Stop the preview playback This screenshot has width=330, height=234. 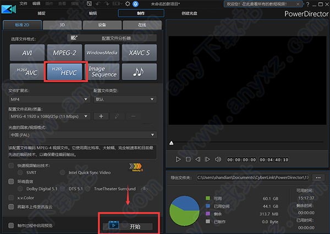coord(188,159)
